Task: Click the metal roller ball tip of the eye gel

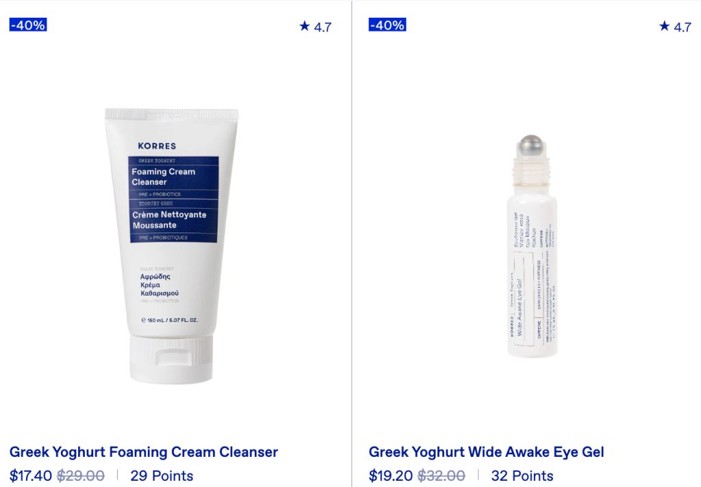Action: (531, 145)
